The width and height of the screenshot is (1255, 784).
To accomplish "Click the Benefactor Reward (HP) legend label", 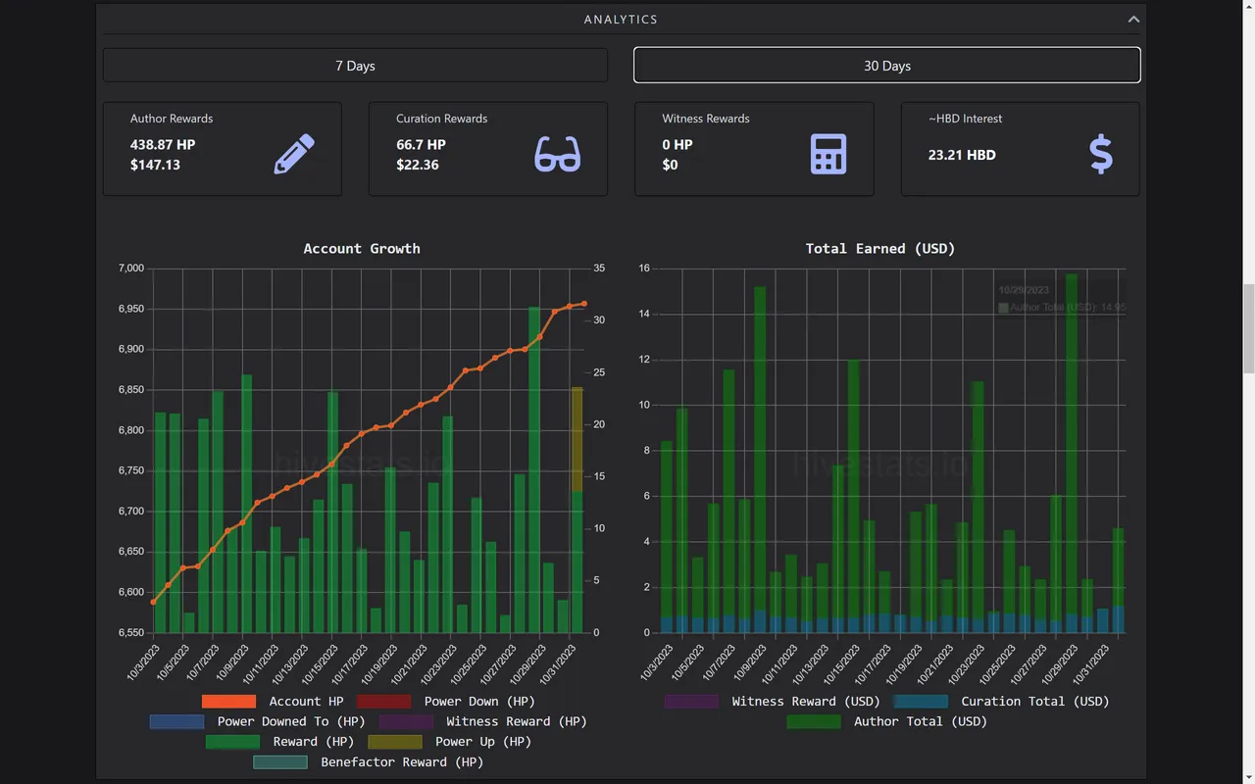I will (x=402, y=762).
